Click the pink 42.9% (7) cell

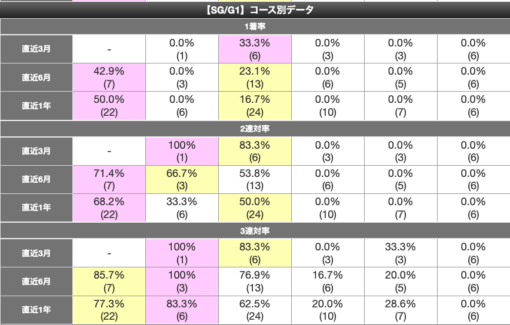click(109, 77)
